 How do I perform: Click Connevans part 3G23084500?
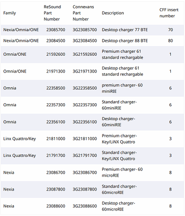pos(85,41)
